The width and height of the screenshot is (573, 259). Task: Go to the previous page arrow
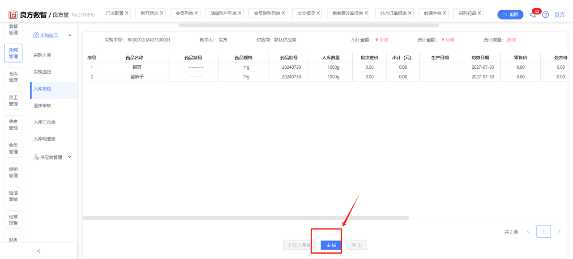coord(528,231)
